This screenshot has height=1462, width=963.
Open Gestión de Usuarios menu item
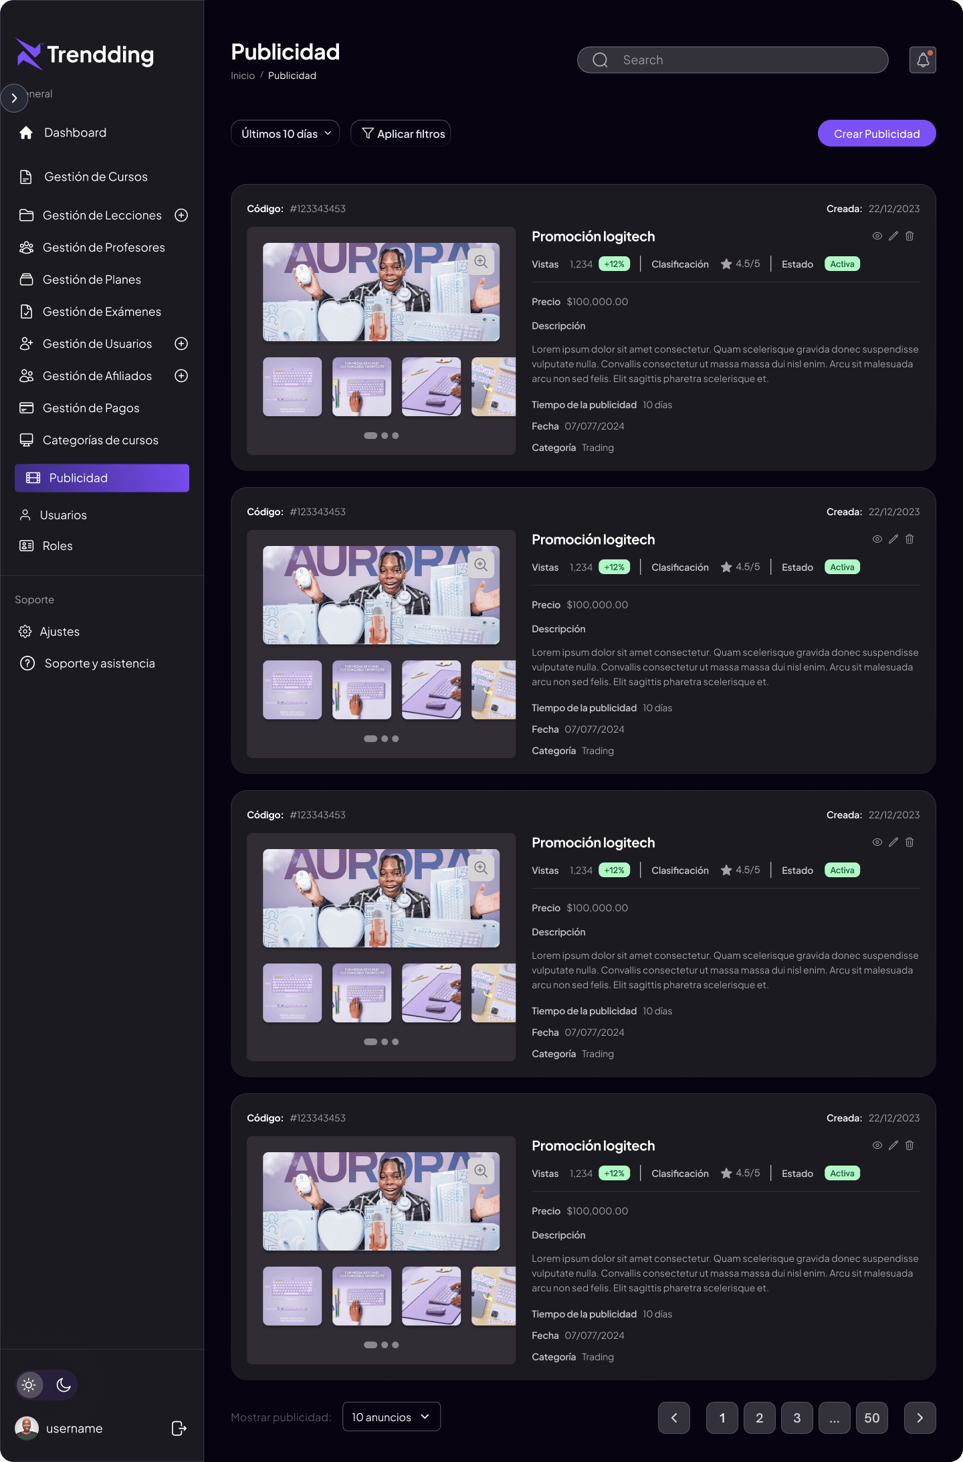coord(98,344)
